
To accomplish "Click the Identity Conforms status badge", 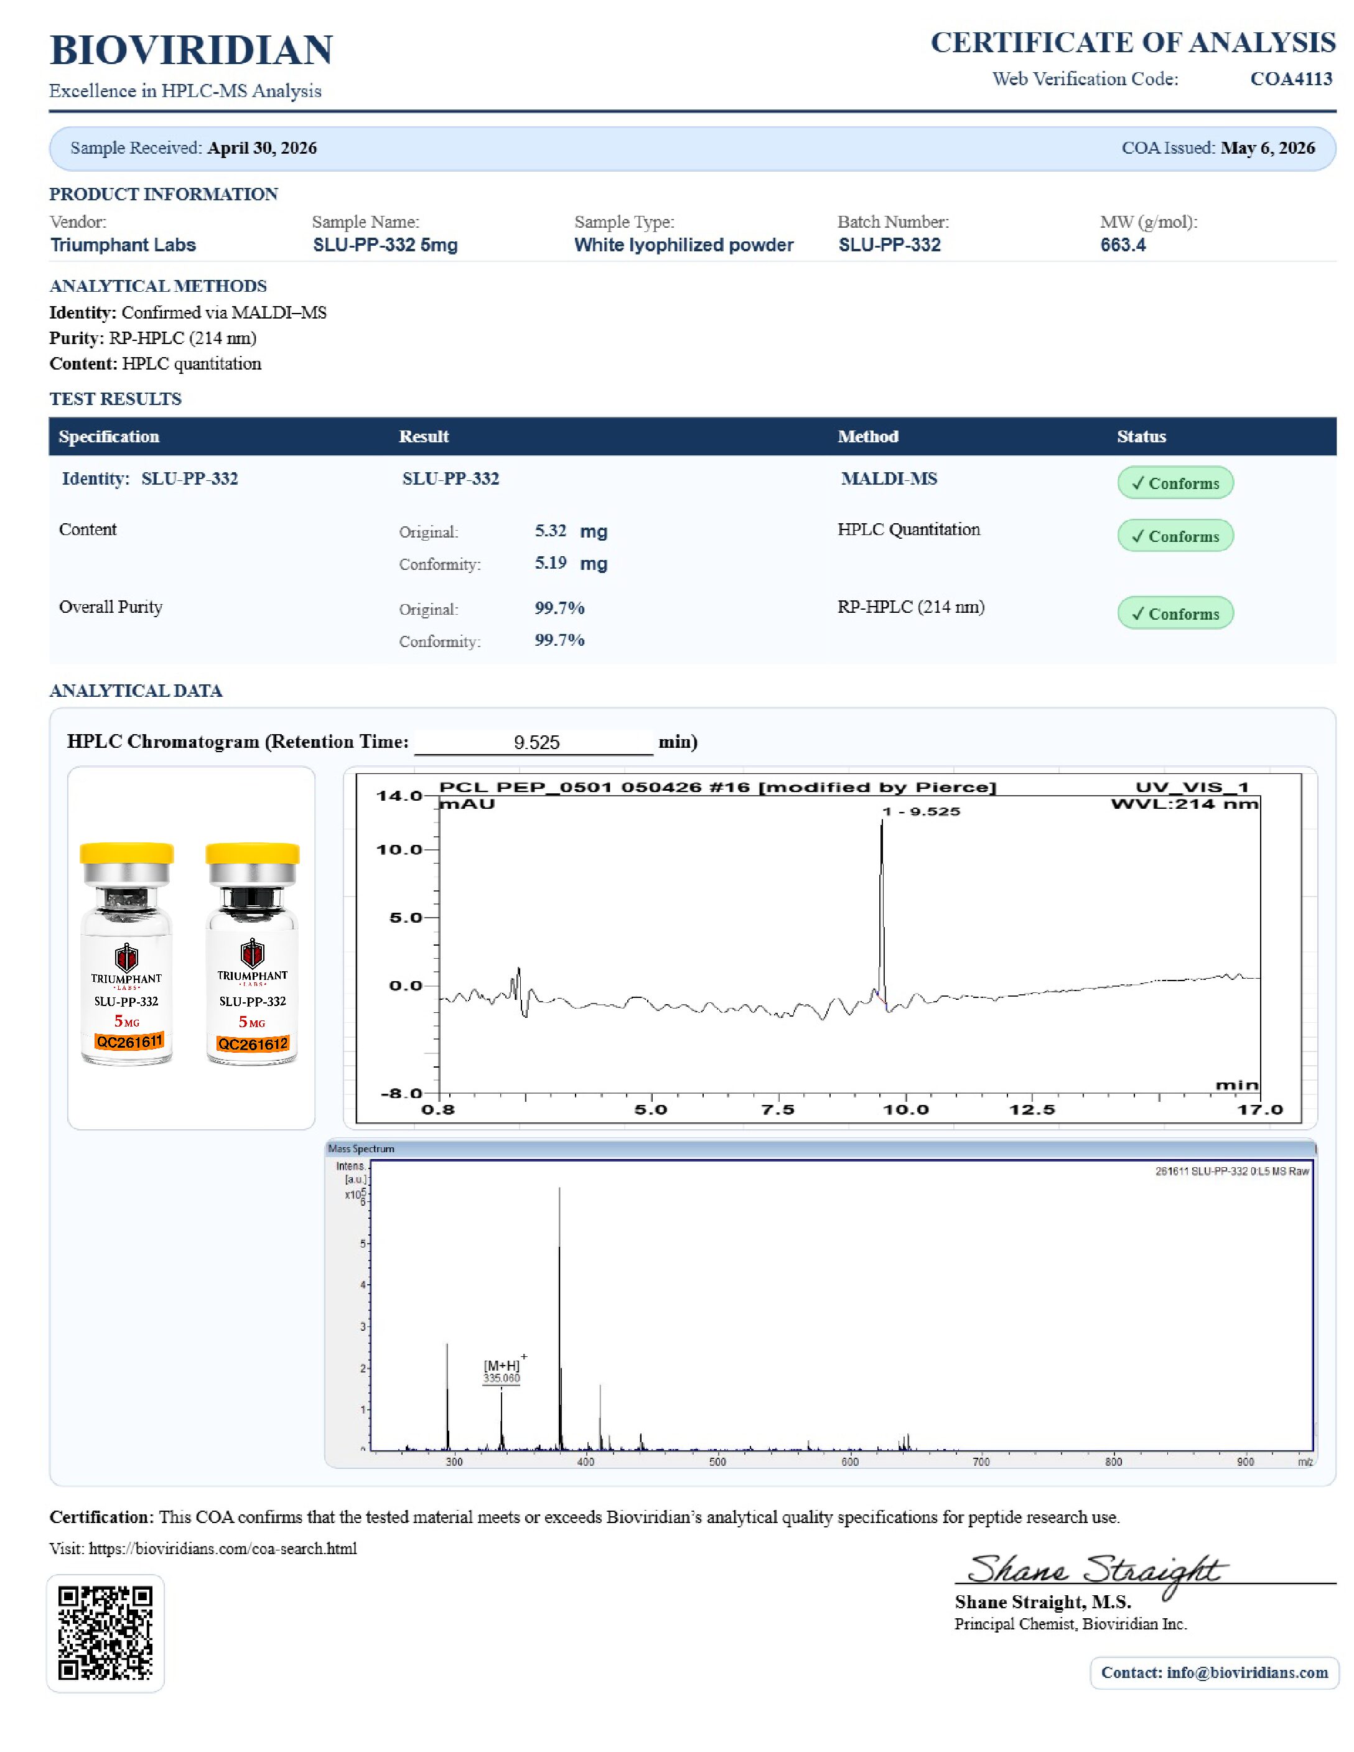I will pos(1175,483).
